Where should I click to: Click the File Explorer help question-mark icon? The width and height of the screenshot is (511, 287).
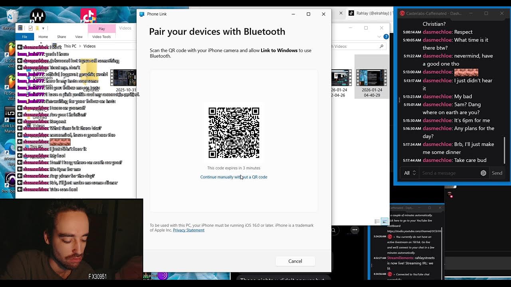point(386,37)
